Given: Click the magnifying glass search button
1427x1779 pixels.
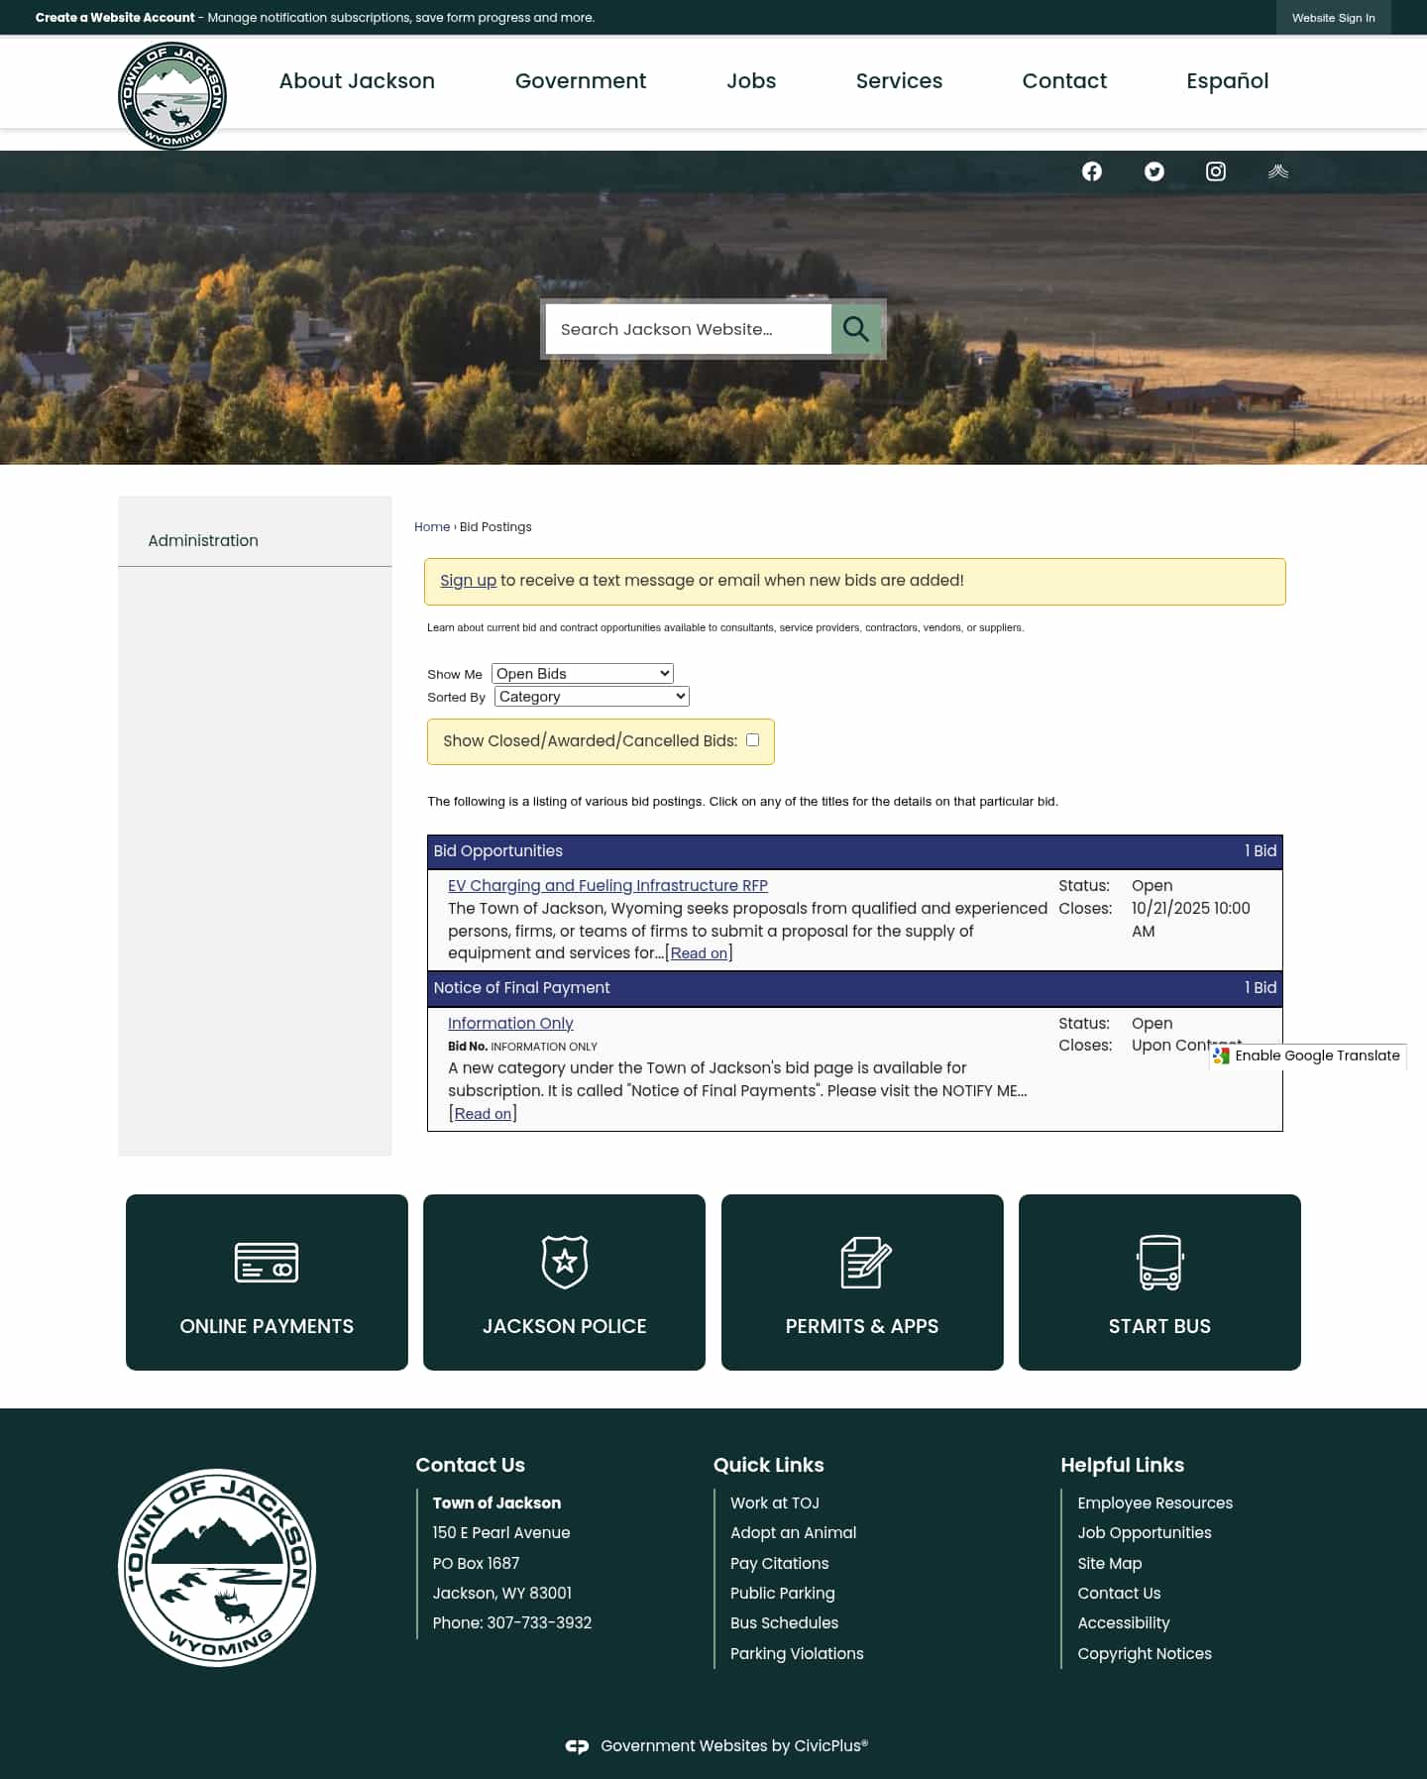Looking at the screenshot, I should point(856,329).
